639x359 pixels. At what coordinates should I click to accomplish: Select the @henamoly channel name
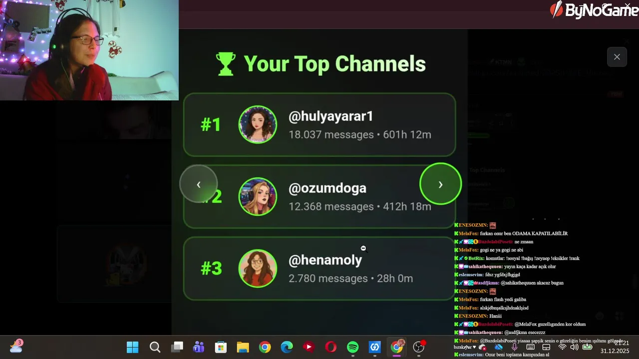[325, 260]
